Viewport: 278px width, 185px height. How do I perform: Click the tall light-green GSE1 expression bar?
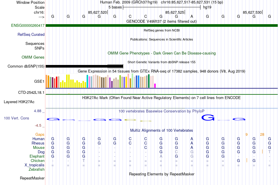pyautogui.click(x=133, y=81)
